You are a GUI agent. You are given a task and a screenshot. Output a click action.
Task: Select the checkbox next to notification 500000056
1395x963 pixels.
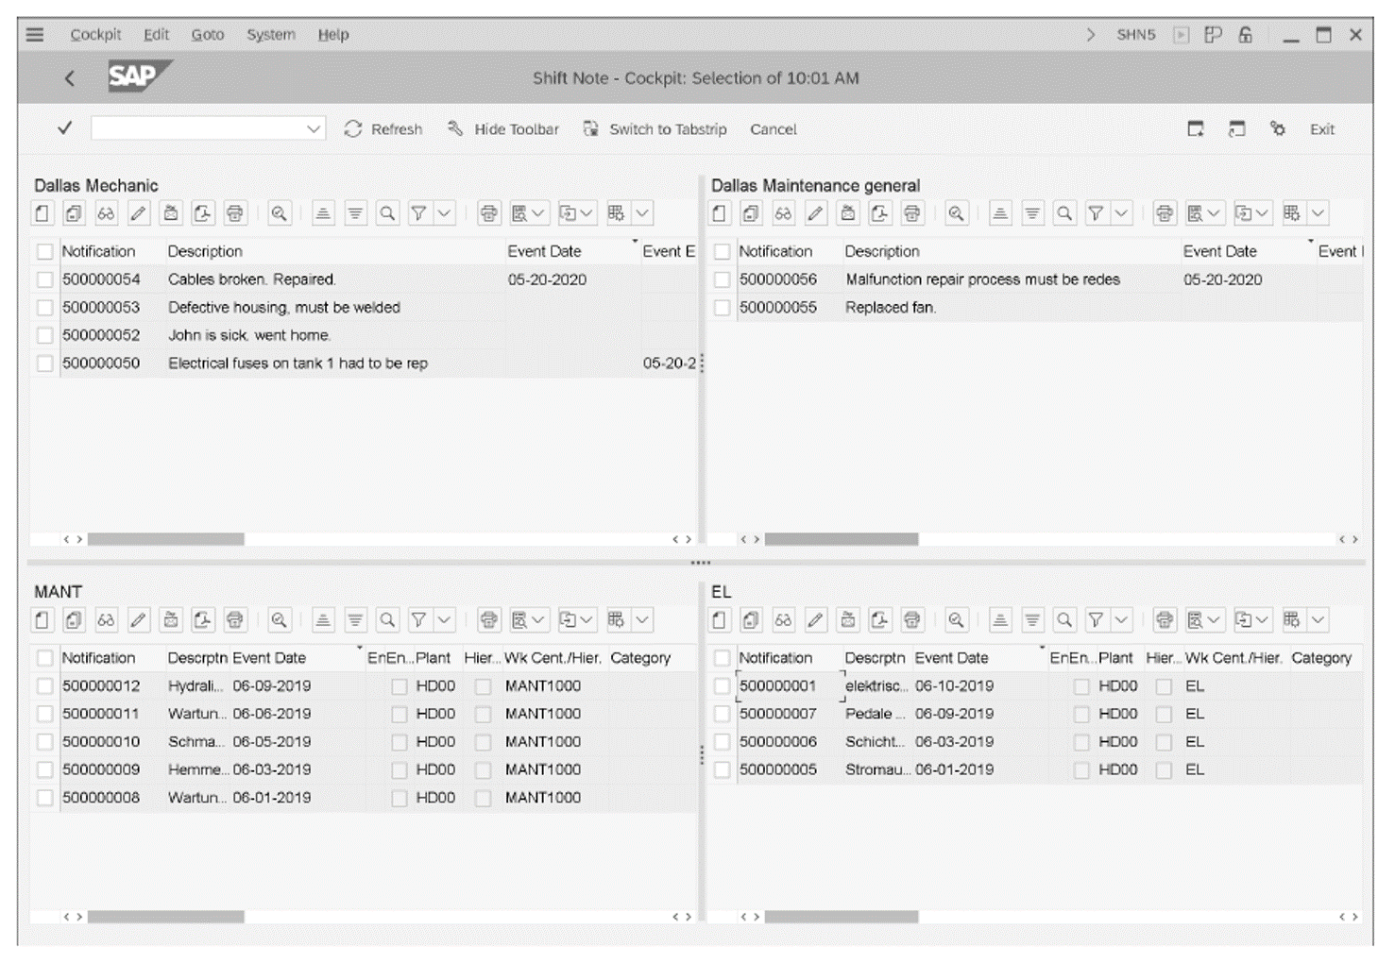[722, 279]
